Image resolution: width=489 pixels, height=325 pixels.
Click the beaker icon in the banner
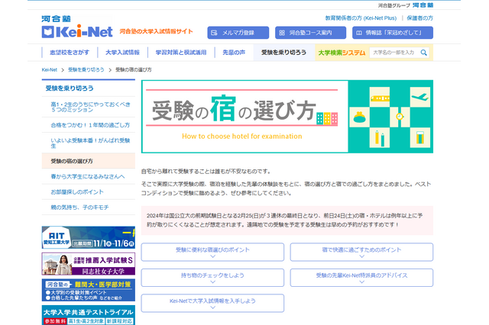(420, 137)
